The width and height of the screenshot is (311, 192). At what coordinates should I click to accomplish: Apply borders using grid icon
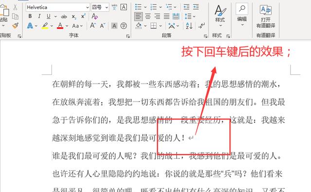pos(154,26)
